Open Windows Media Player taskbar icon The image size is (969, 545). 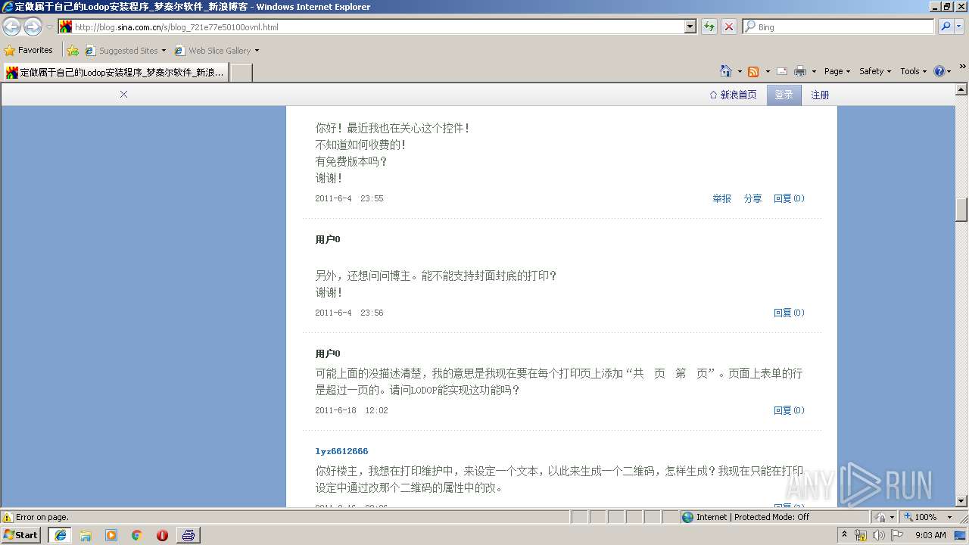tap(111, 535)
